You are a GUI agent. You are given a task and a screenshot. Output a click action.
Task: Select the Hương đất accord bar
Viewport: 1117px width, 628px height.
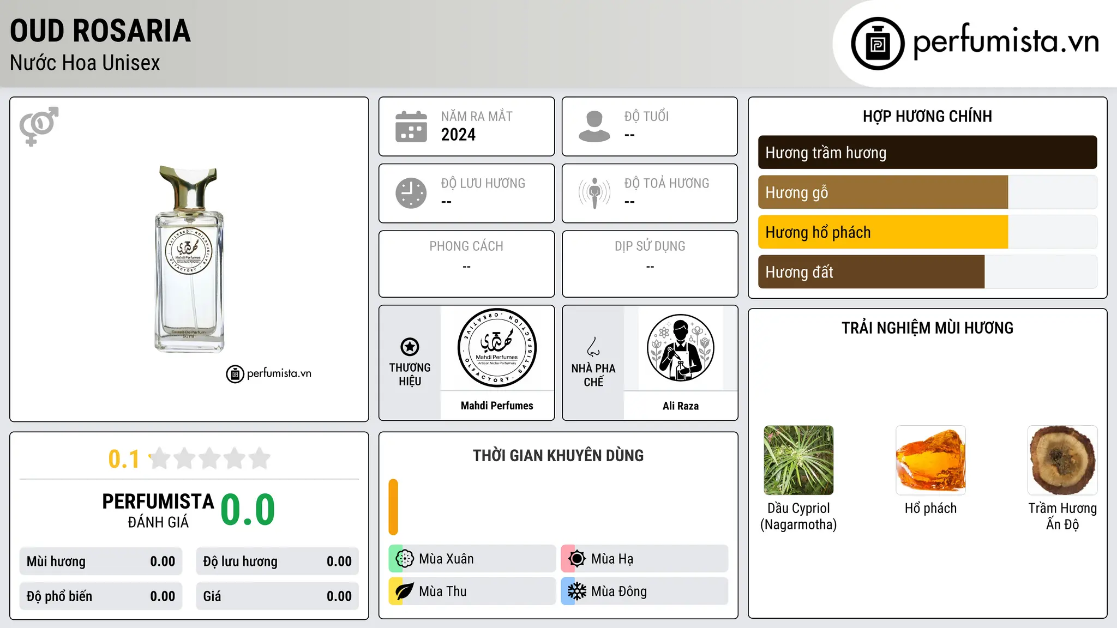click(x=927, y=271)
